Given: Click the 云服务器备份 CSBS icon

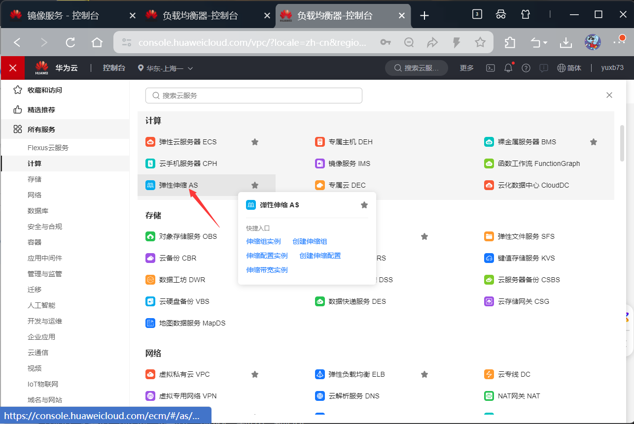Looking at the screenshot, I should click(x=489, y=280).
